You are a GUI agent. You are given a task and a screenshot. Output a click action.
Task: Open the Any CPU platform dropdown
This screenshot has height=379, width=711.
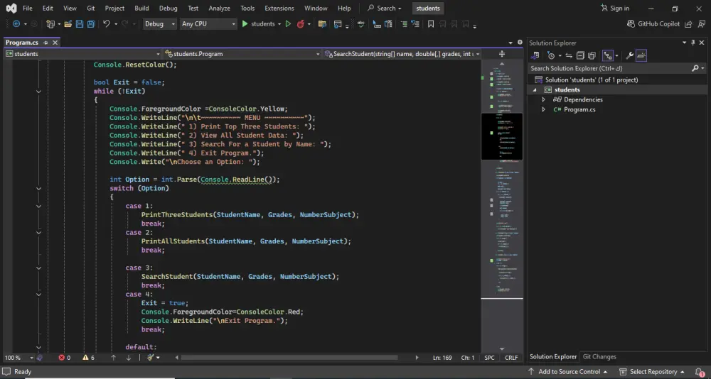pyautogui.click(x=208, y=24)
